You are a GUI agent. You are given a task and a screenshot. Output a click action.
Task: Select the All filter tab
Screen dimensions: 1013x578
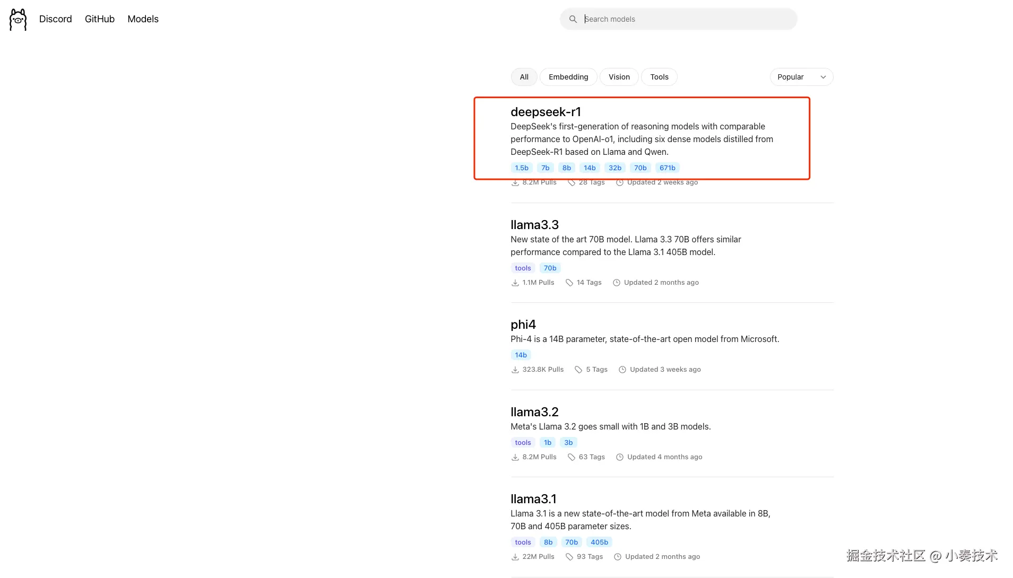524,77
